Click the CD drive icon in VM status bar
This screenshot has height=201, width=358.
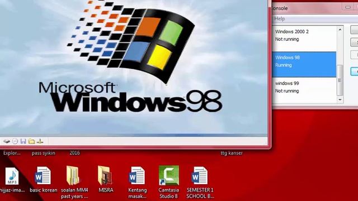point(15,141)
